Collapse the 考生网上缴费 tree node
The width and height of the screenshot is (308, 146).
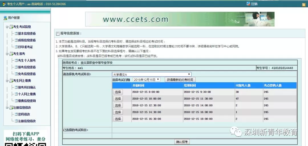pyautogui.click(x=7, y=81)
